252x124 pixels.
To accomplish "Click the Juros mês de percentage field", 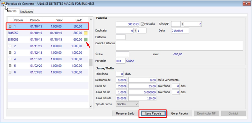I will [121, 98].
